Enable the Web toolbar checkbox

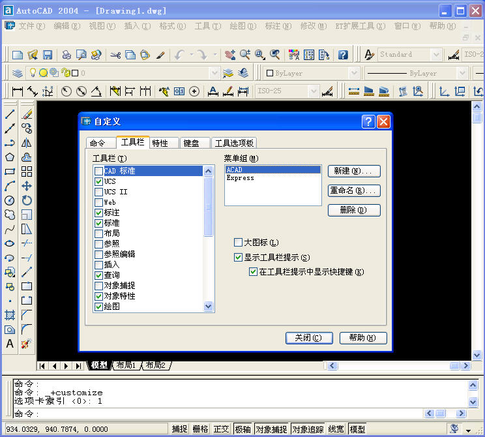tap(98, 202)
